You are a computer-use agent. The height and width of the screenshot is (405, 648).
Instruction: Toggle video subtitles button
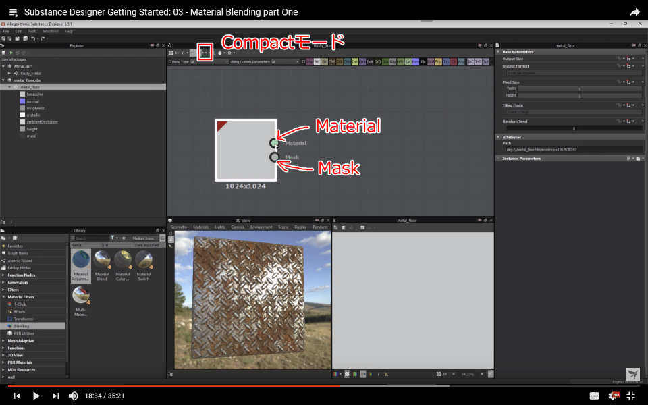(594, 396)
